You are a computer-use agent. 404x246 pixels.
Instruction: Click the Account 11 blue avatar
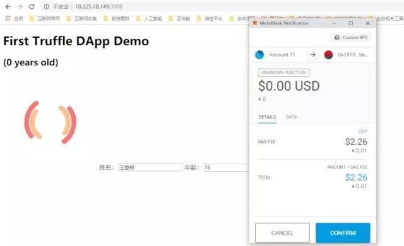pos(259,55)
